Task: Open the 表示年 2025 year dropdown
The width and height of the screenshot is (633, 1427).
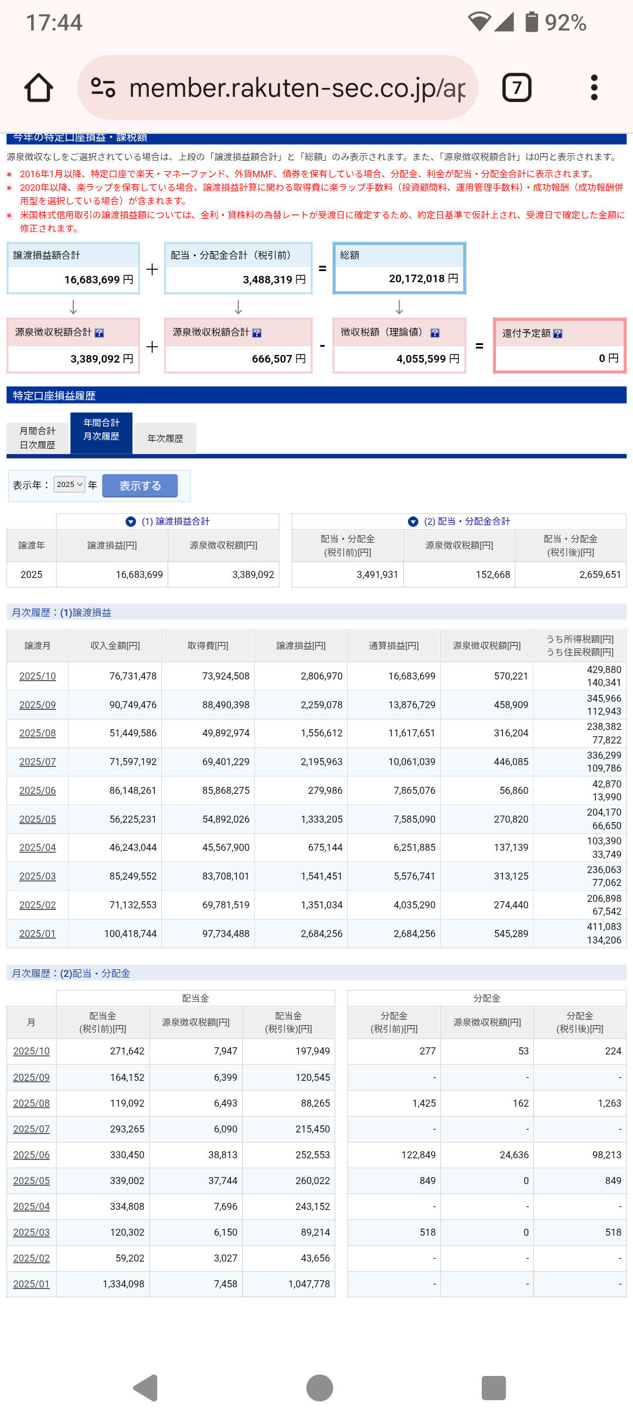Action: [69, 485]
